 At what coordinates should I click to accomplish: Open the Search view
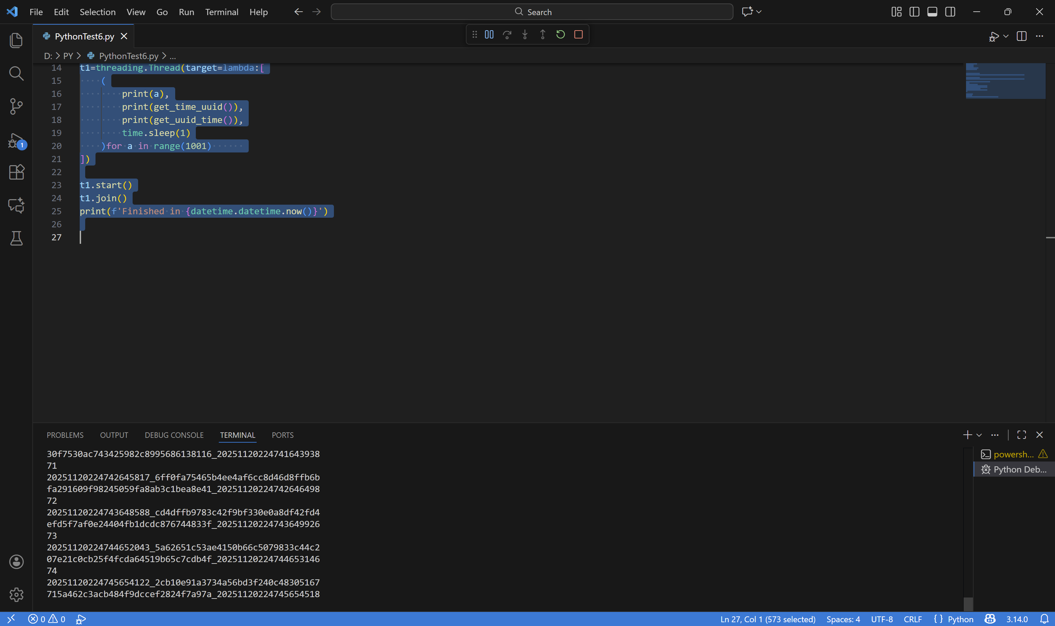(16, 73)
